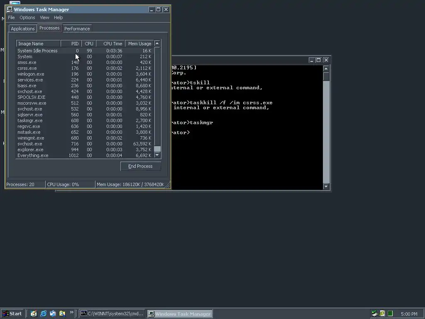Select the services.exe process
425x319 pixels.
coord(85,80)
